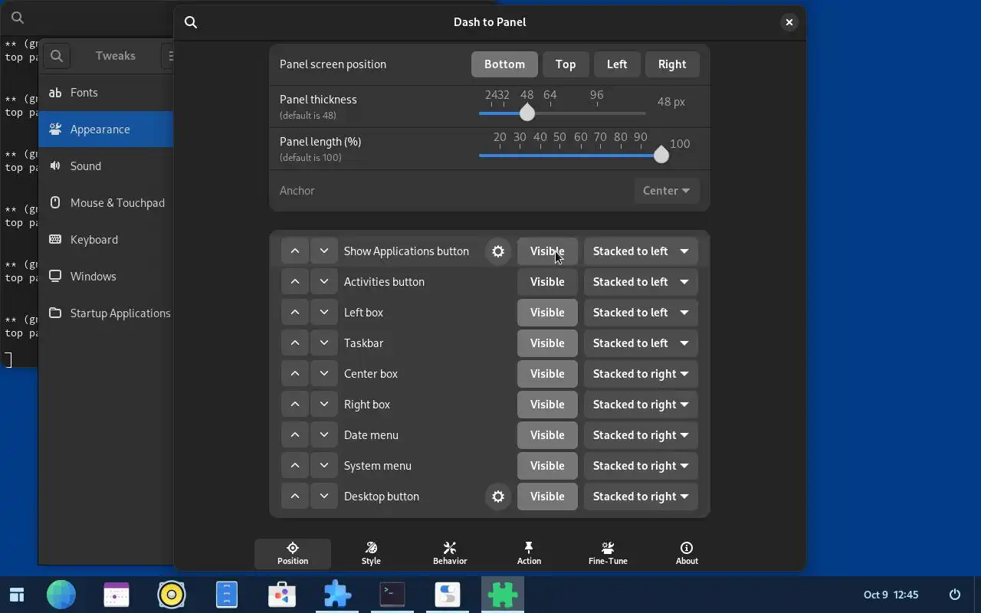Move Desktop button up
981x613 pixels.
coord(295,497)
